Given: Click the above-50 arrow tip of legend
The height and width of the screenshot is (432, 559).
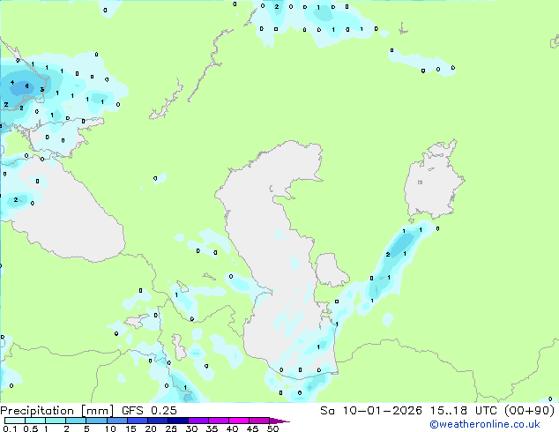Looking at the screenshot, I should click(279, 421).
